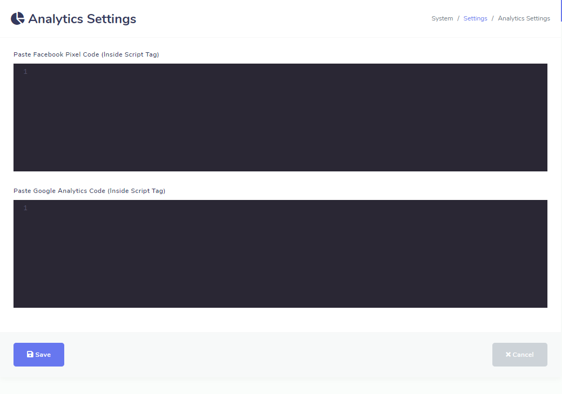Viewport: 562px width, 394px height.
Task: Click line number 1 in Google Analytics editor
Action: [x=25, y=208]
